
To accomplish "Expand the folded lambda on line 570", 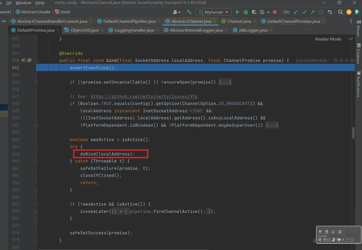I will point(36,211).
